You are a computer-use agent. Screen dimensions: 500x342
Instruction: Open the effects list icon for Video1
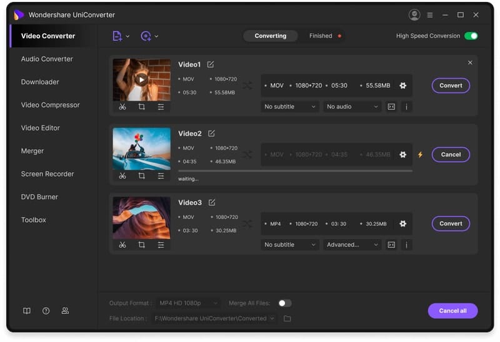(161, 107)
